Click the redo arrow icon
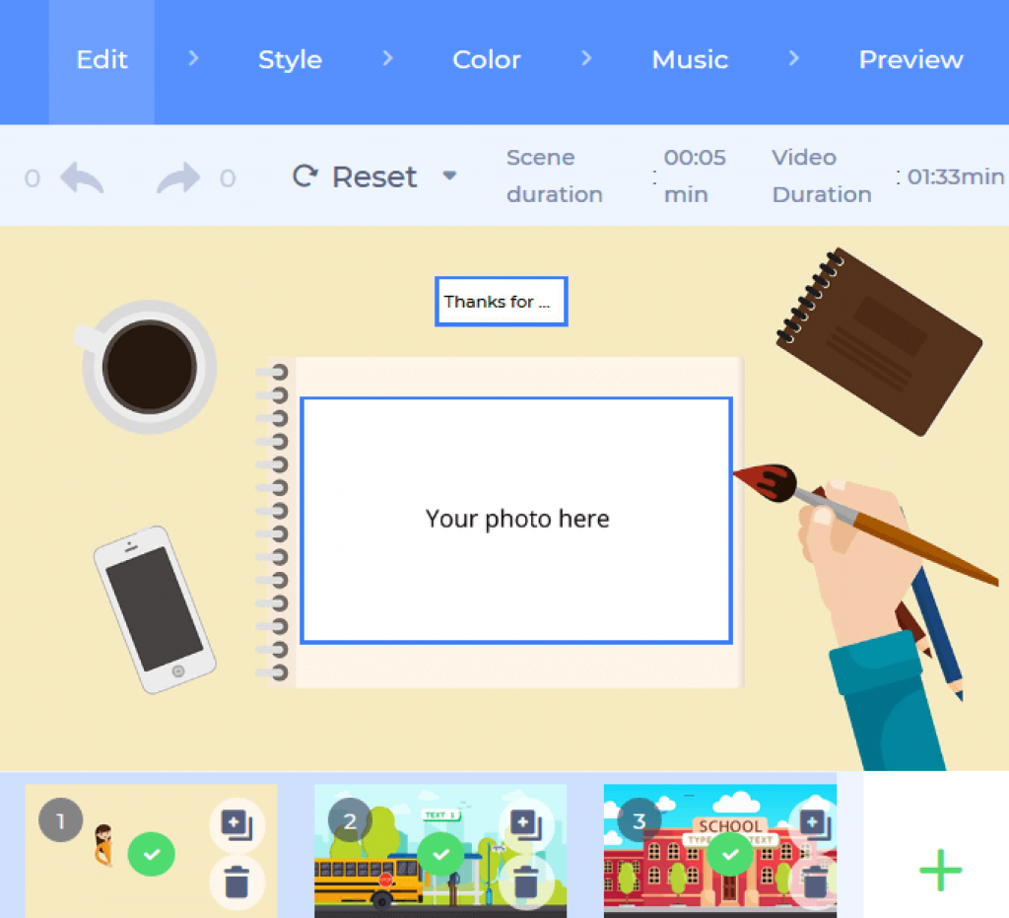1009x918 pixels. 178,177
